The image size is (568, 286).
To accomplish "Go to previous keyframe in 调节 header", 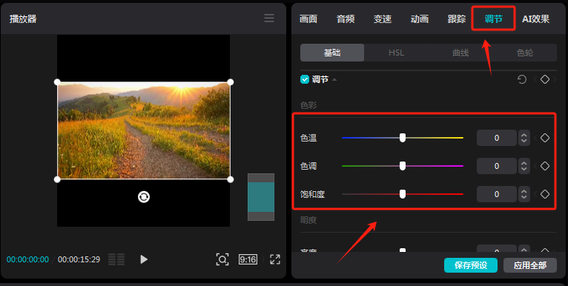I will (x=535, y=79).
